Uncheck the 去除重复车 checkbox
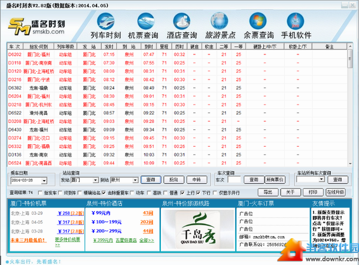 tap(104, 193)
